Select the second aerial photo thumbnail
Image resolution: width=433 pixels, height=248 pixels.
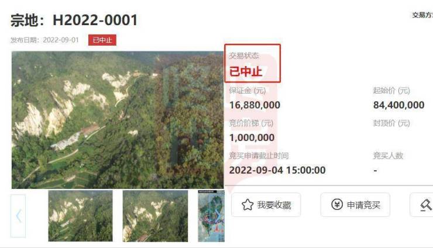pyautogui.click(x=155, y=216)
